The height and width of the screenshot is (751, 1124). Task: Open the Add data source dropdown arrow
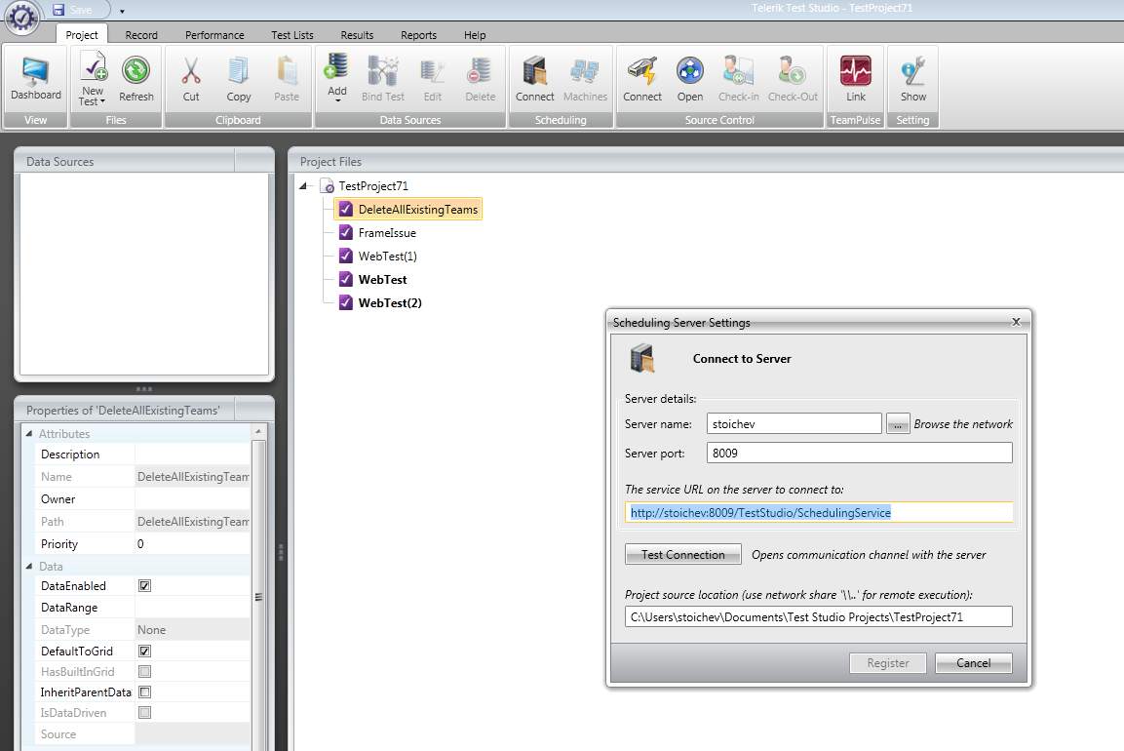337,100
